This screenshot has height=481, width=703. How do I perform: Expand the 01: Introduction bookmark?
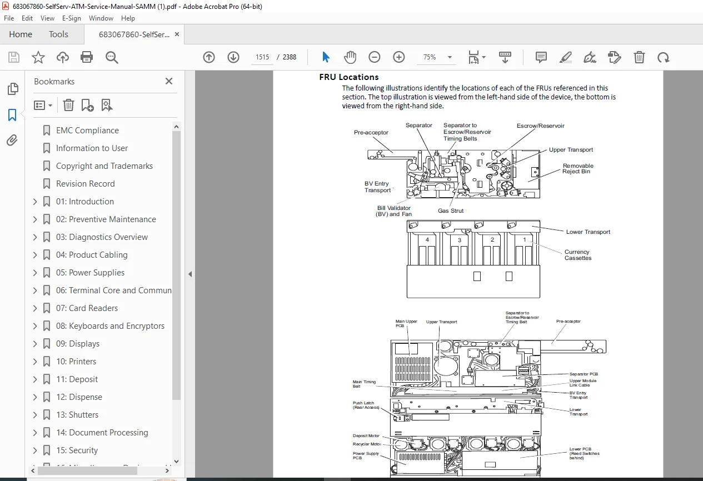[35, 202]
